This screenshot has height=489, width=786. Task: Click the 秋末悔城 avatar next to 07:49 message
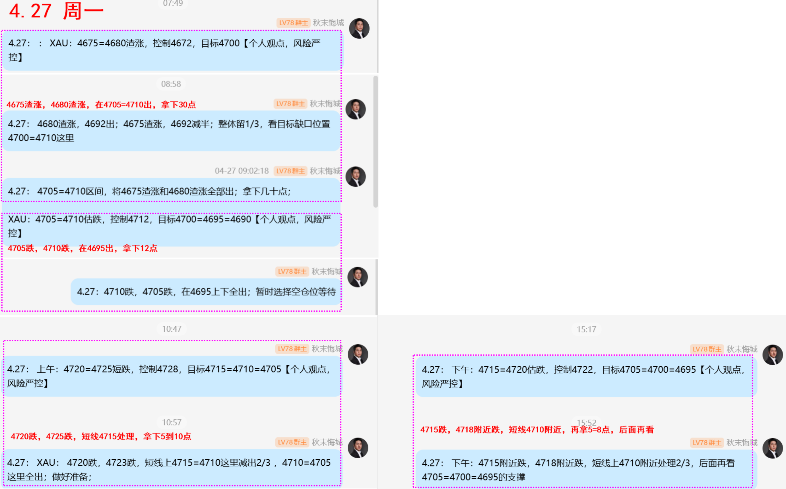(x=360, y=28)
